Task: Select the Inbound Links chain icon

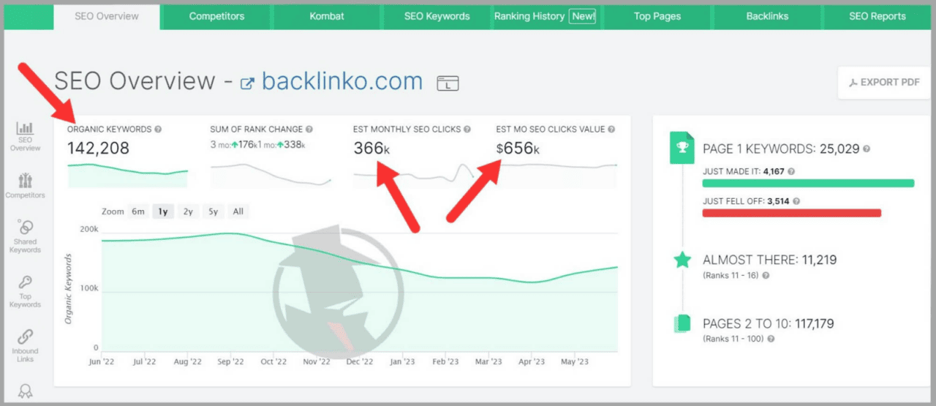Action: (x=25, y=337)
